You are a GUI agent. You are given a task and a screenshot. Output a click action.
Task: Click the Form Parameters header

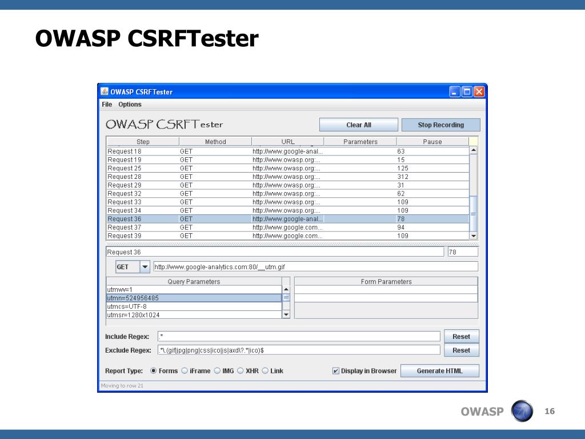(386, 282)
